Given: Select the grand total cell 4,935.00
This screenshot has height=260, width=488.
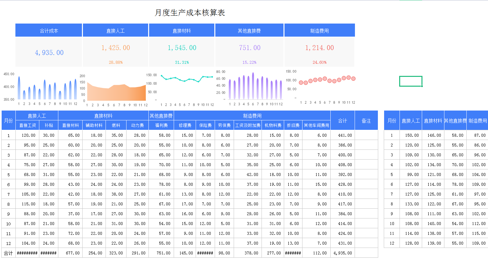Looking at the screenshot, I should click(342, 253).
